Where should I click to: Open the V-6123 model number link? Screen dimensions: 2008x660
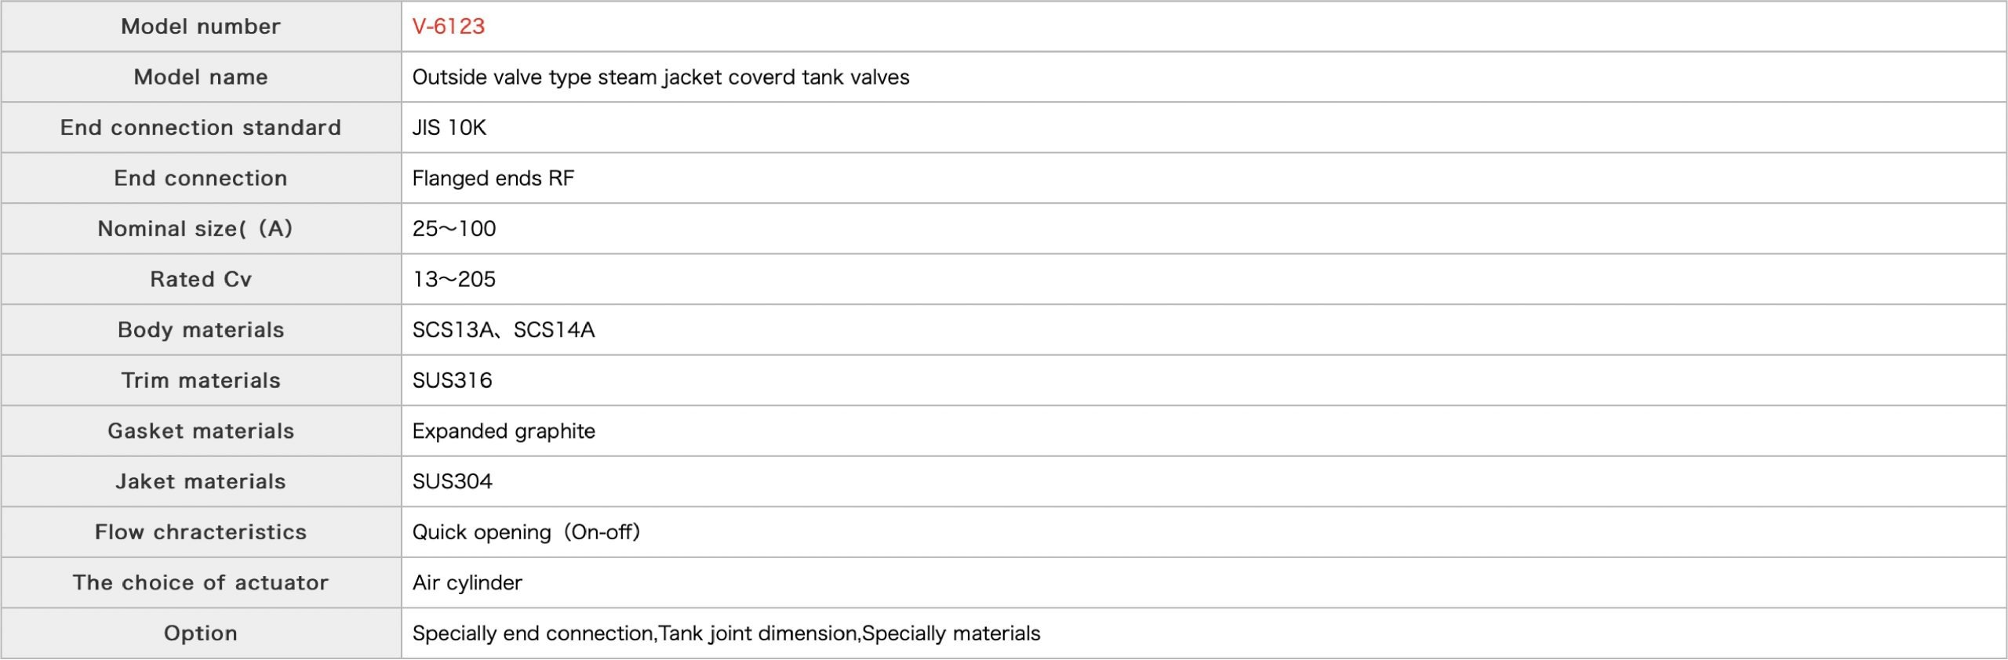coord(448,27)
